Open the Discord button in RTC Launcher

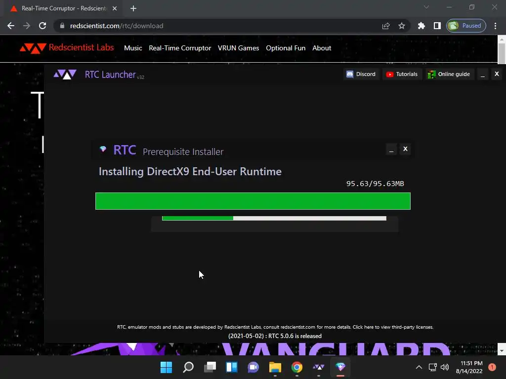(361, 74)
